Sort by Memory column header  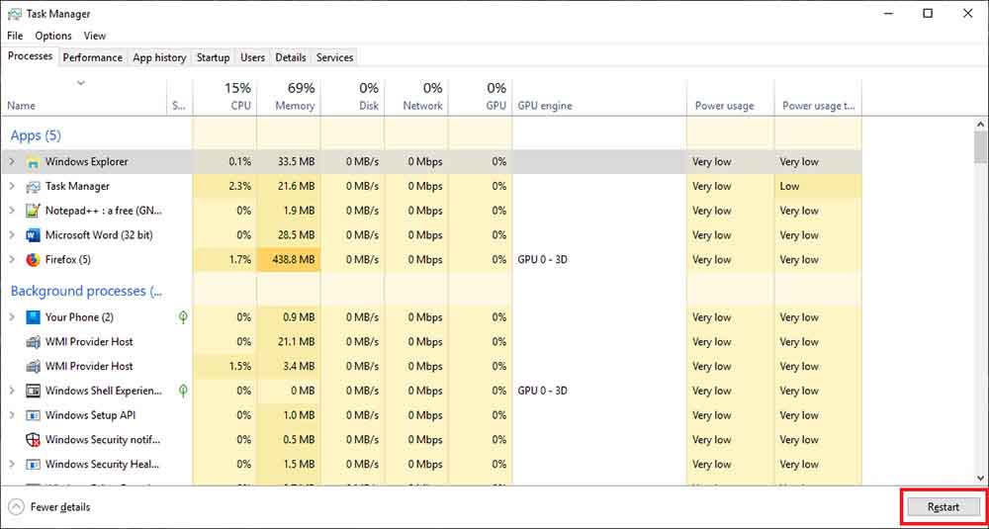[289, 97]
